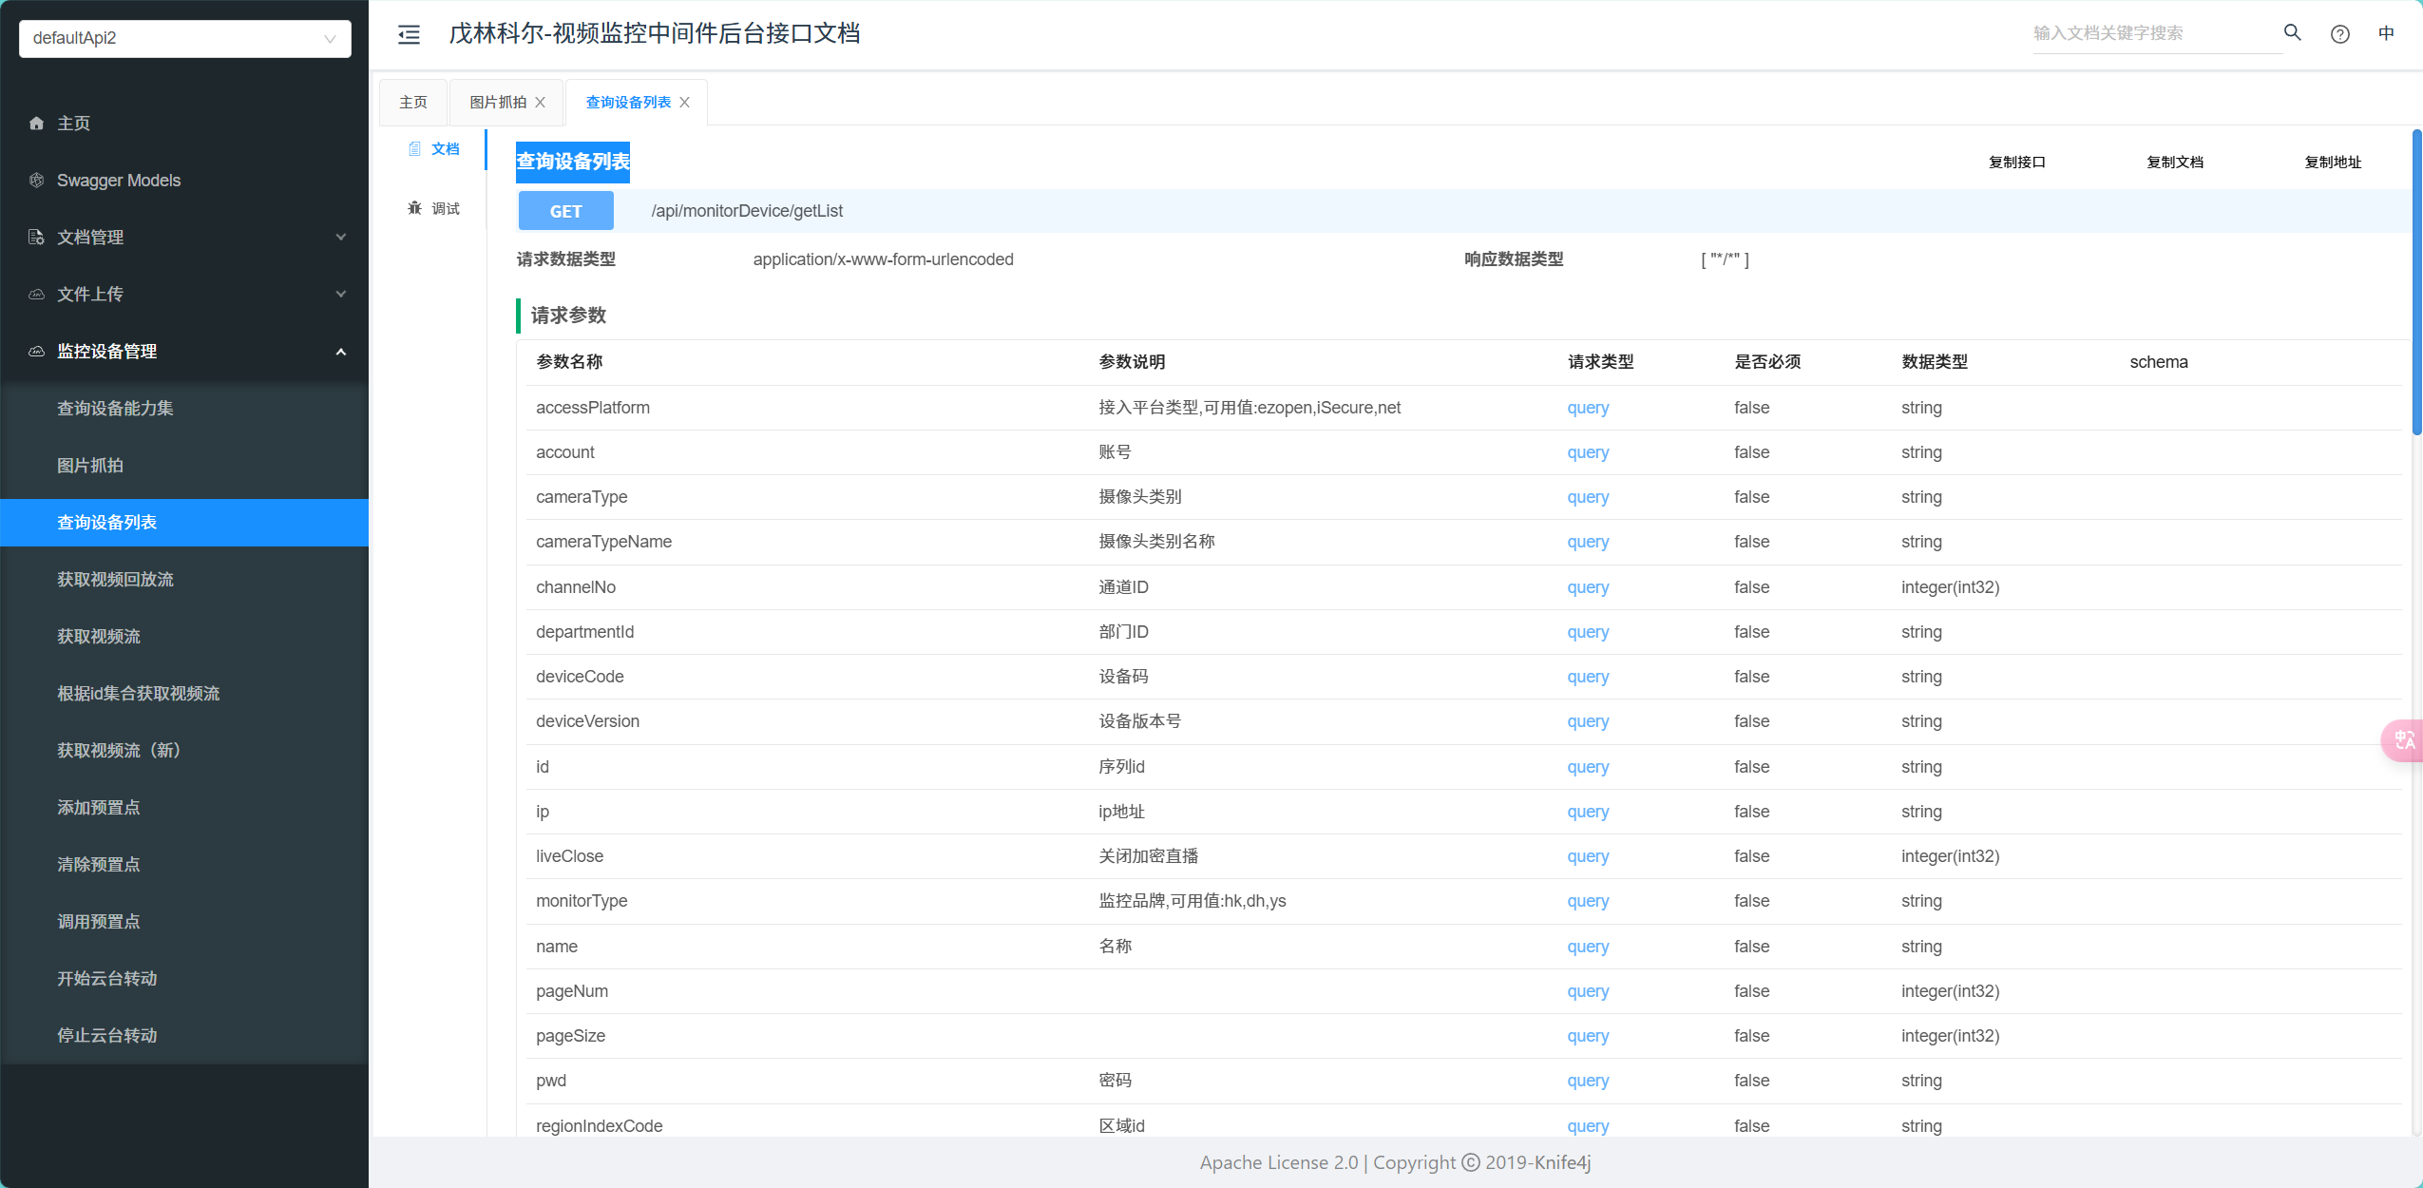Collapse the sidebar with the menu-fold icon
The width and height of the screenshot is (2423, 1188).
click(409, 34)
